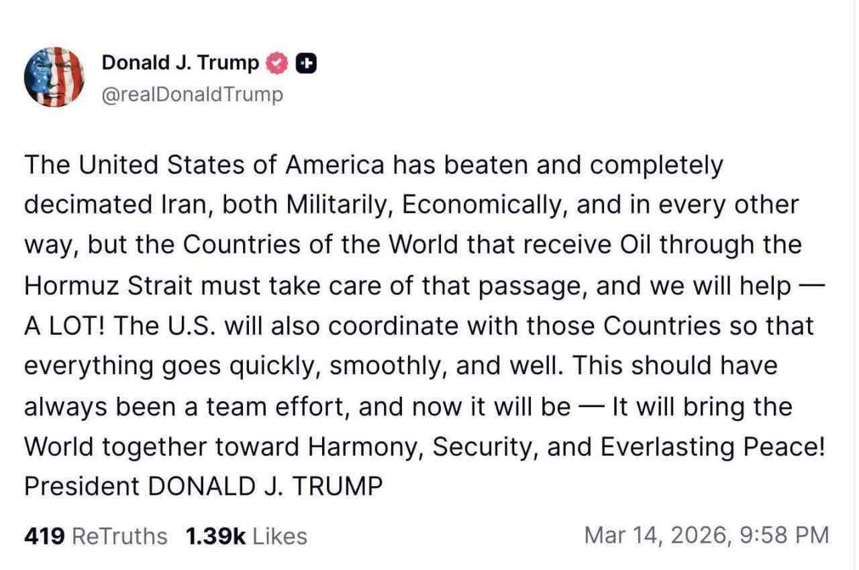Click the 419 ReTruths count number
The image size is (859, 570).
click(x=44, y=536)
